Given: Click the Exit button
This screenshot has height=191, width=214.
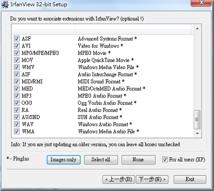Looking at the screenshot, I should pyautogui.click(x=190, y=179).
